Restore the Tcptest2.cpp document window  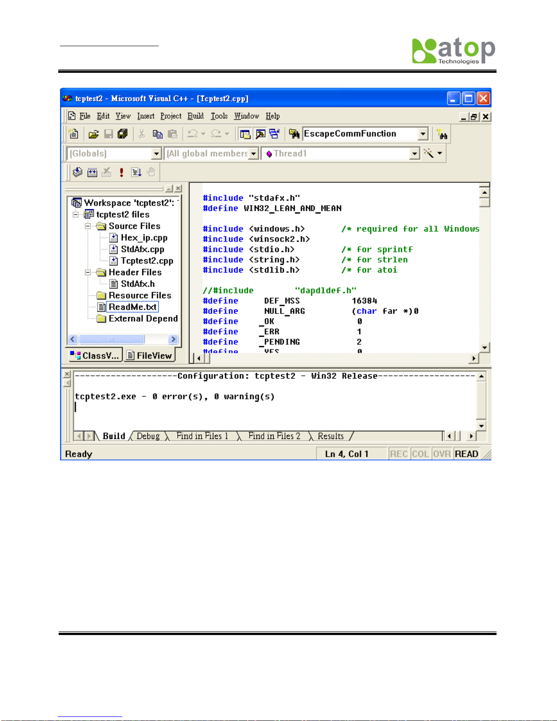point(474,117)
